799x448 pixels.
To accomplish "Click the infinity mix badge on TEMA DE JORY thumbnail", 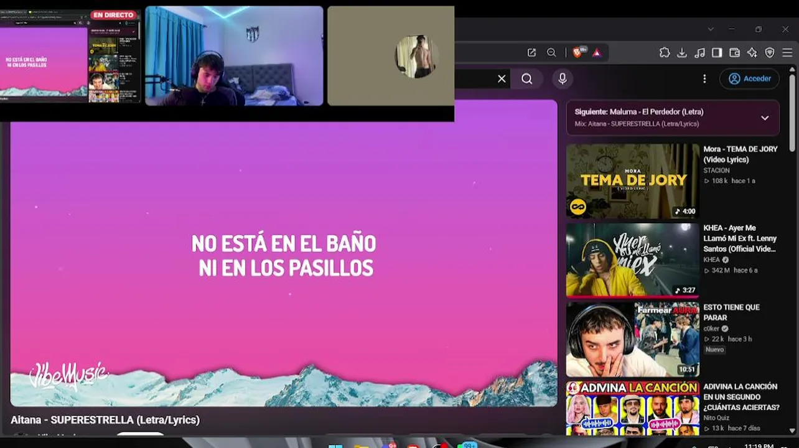I will click(578, 207).
